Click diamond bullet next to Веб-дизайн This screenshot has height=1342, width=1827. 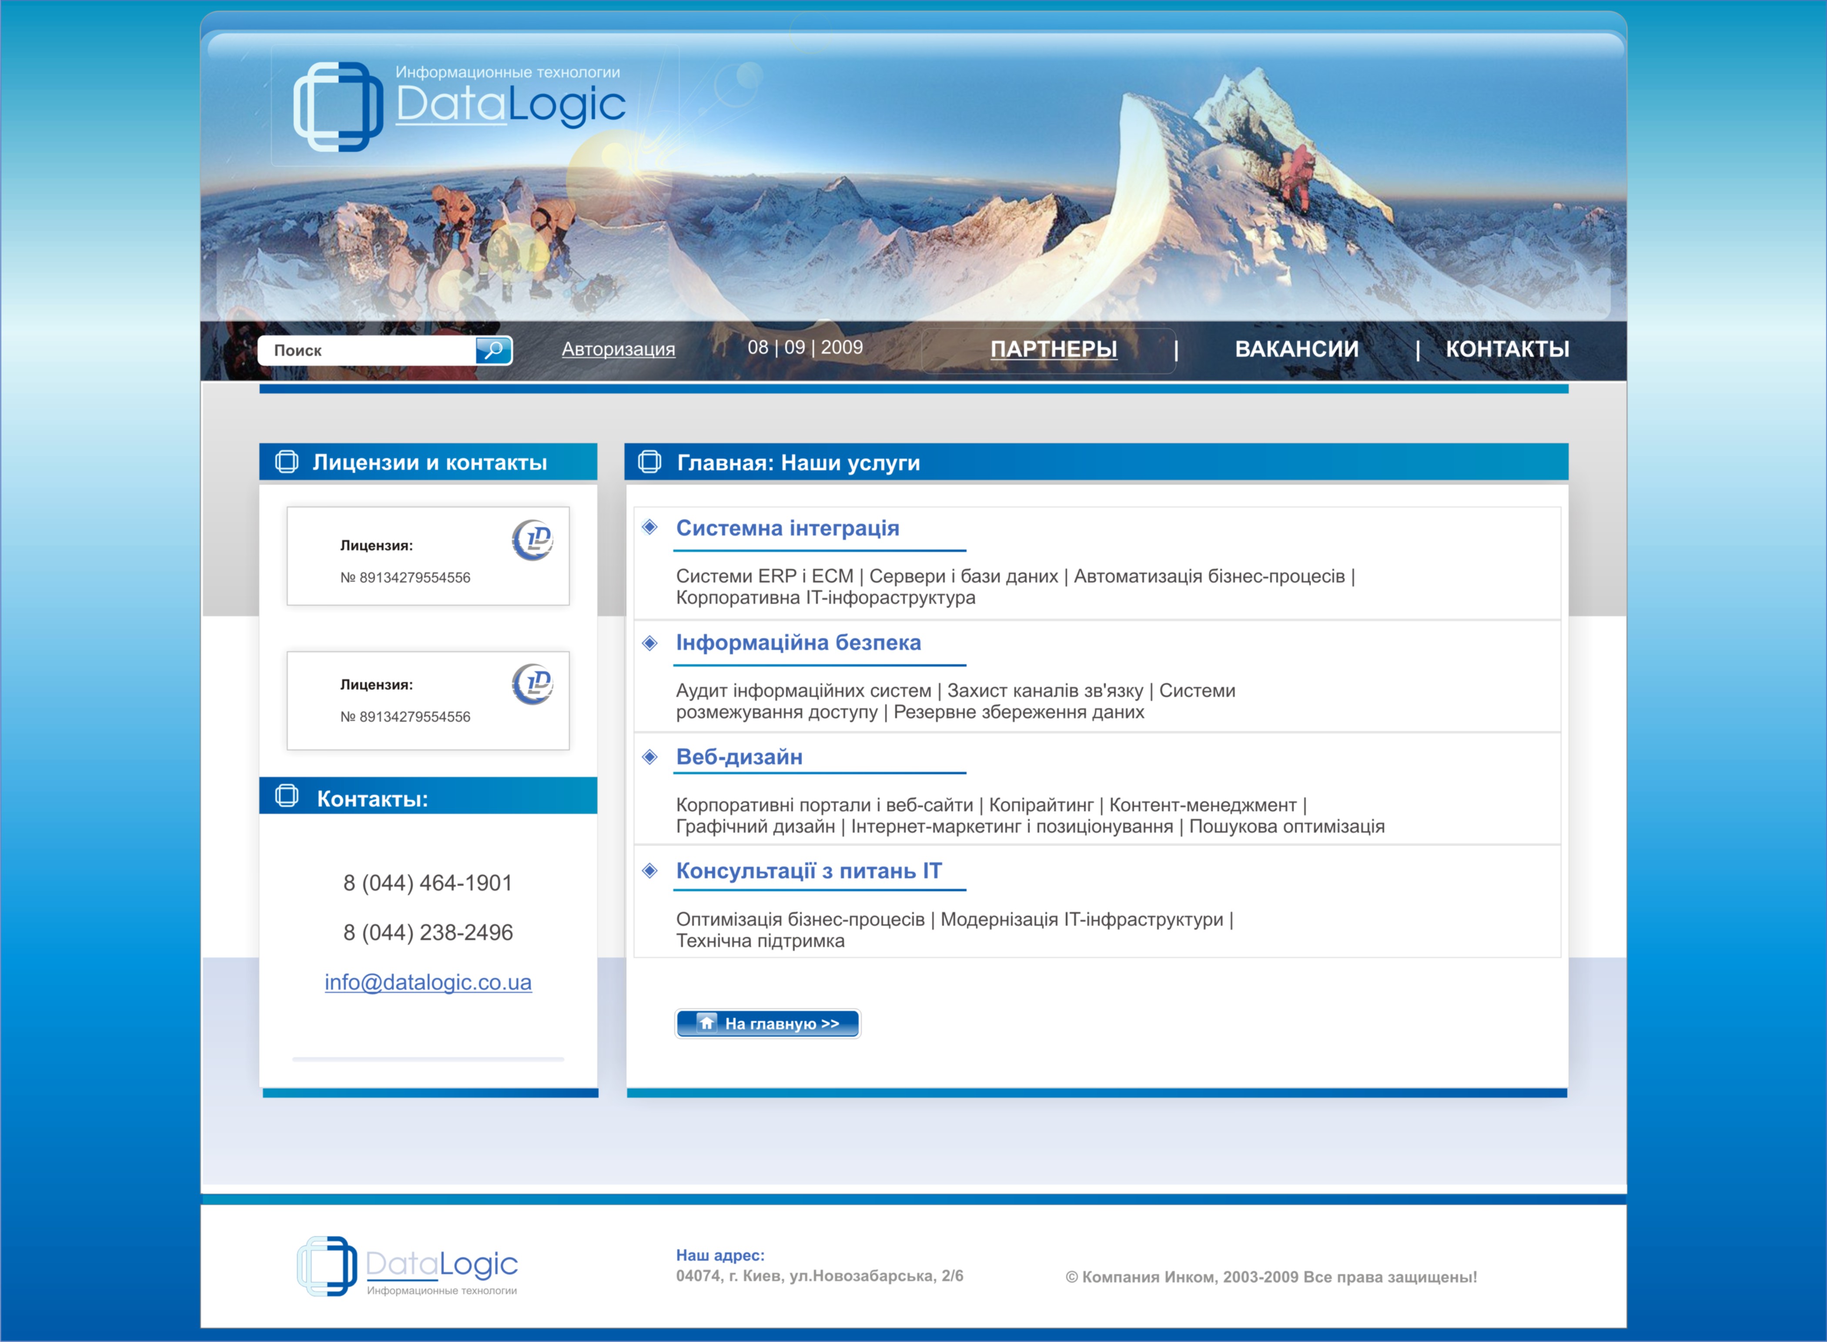650,757
